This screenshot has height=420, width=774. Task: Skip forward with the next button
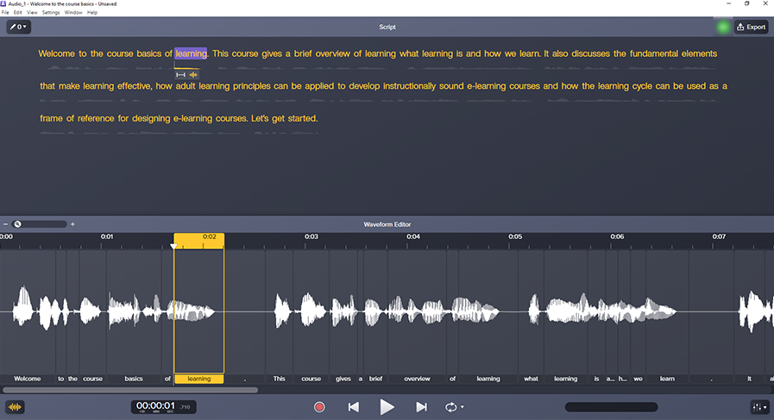pyautogui.click(x=421, y=407)
